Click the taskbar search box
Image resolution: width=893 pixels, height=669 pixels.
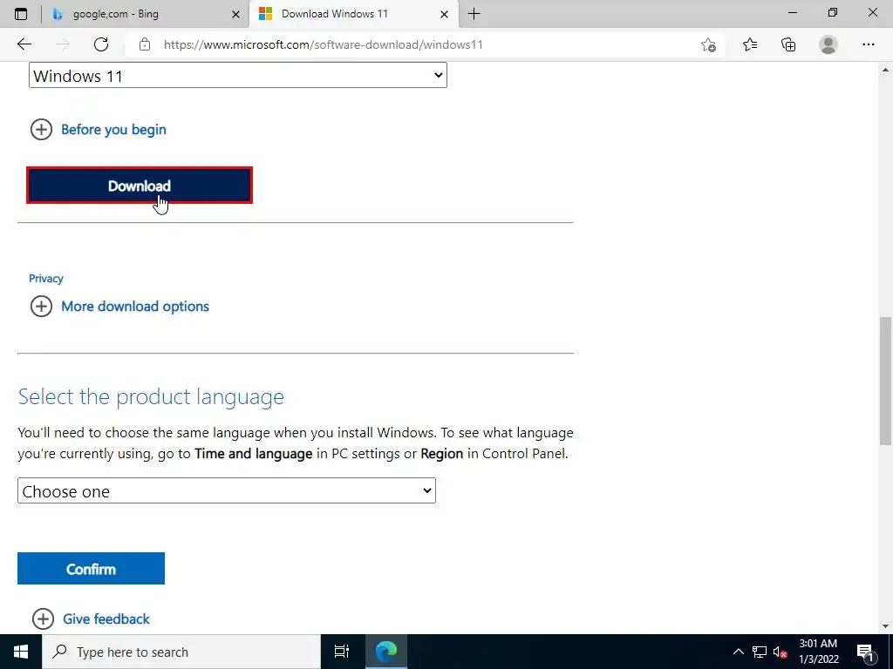[181, 652]
